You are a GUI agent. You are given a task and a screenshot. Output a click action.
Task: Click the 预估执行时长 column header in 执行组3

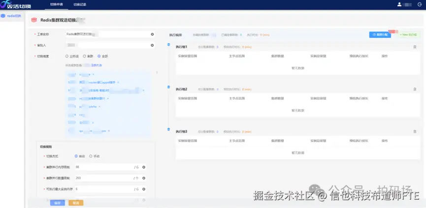point(359,141)
